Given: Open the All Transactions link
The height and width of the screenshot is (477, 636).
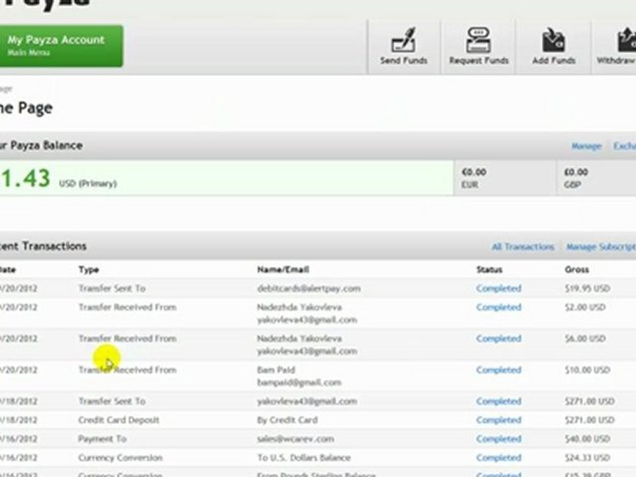Looking at the screenshot, I should [523, 246].
